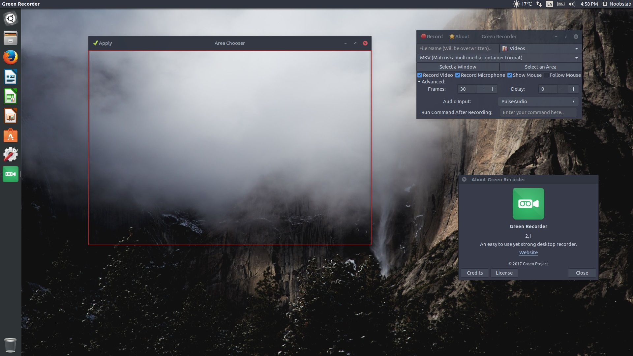Launch Green Recorder from the Ubuntu launcher

pyautogui.click(x=10, y=174)
